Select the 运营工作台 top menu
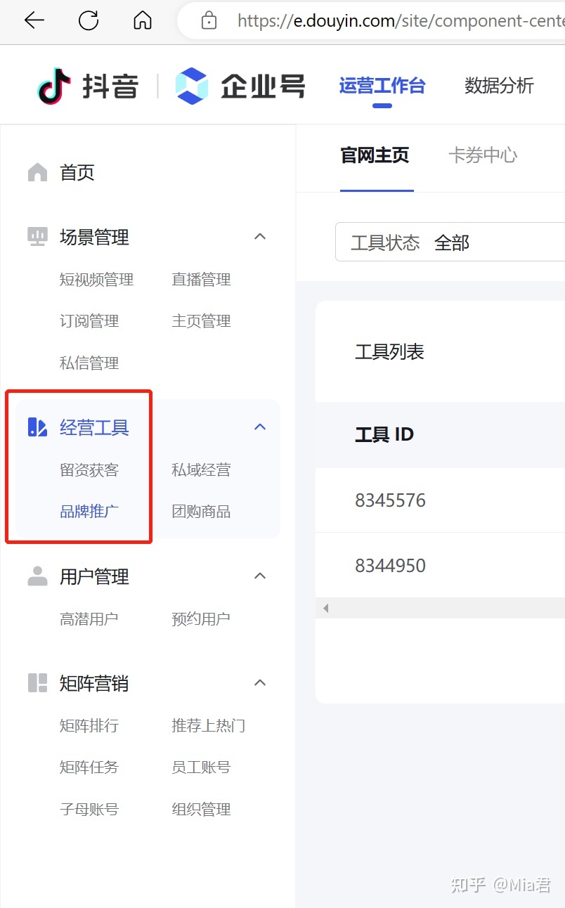 382,86
